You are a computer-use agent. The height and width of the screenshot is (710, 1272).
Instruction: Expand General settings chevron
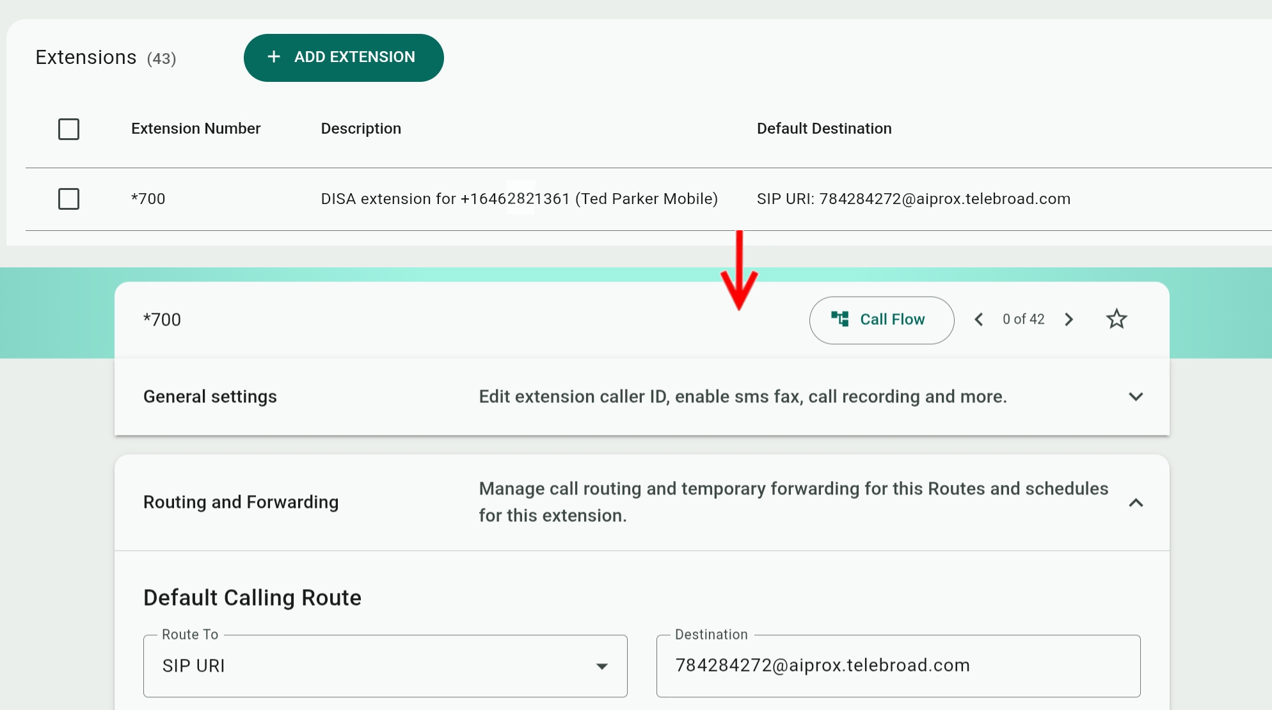[1136, 397]
